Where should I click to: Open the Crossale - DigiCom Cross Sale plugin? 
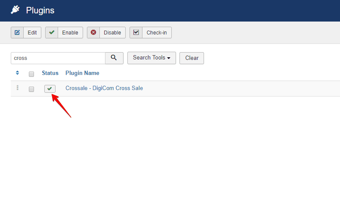pos(104,88)
